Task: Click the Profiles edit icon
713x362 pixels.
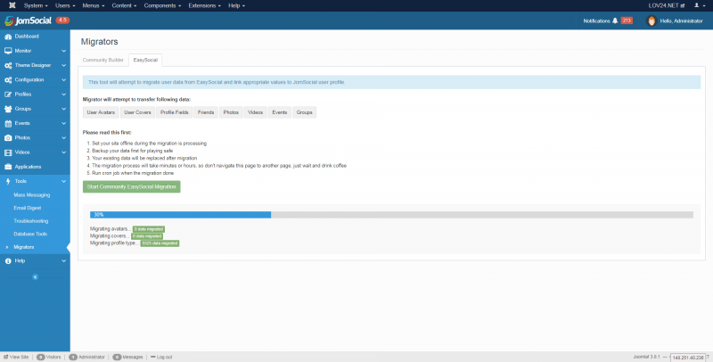Action: pyautogui.click(x=8, y=95)
